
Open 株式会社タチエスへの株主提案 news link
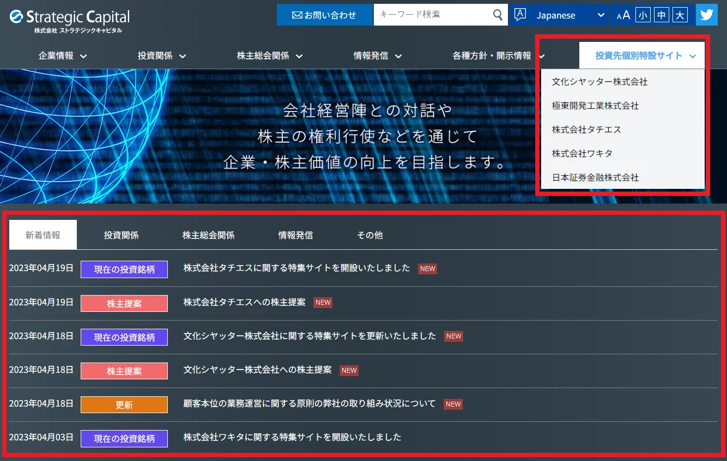(244, 302)
